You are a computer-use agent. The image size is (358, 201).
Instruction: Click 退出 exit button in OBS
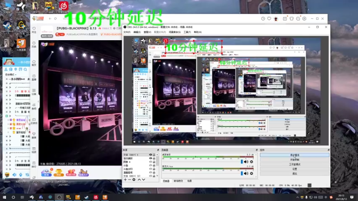(294, 174)
